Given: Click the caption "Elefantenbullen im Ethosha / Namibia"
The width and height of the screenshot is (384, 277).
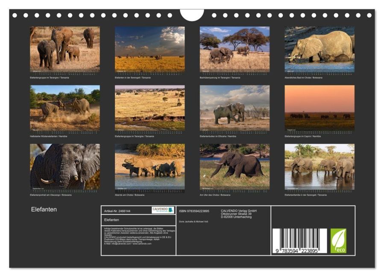Looking at the screenshot, I should [x=218, y=136].
